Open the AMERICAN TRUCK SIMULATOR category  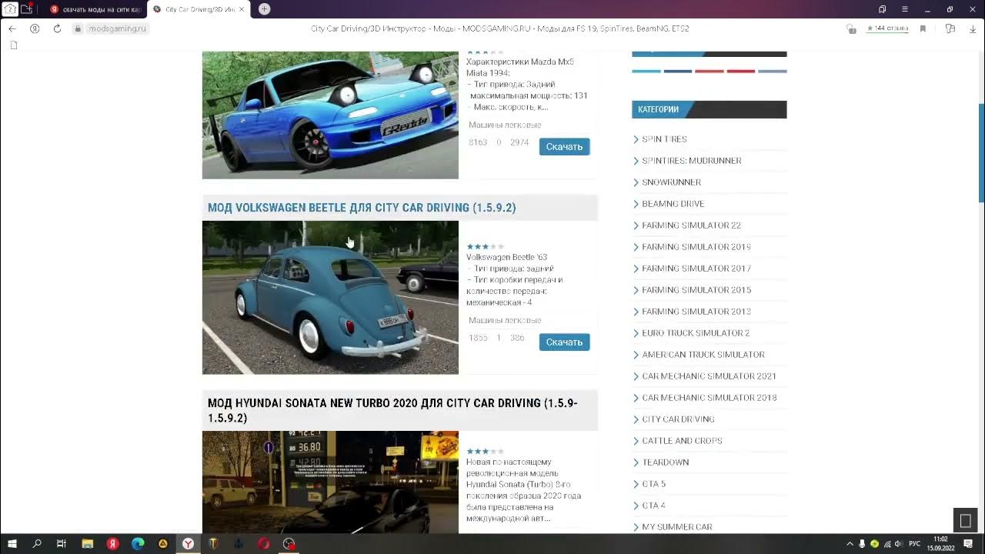point(703,355)
